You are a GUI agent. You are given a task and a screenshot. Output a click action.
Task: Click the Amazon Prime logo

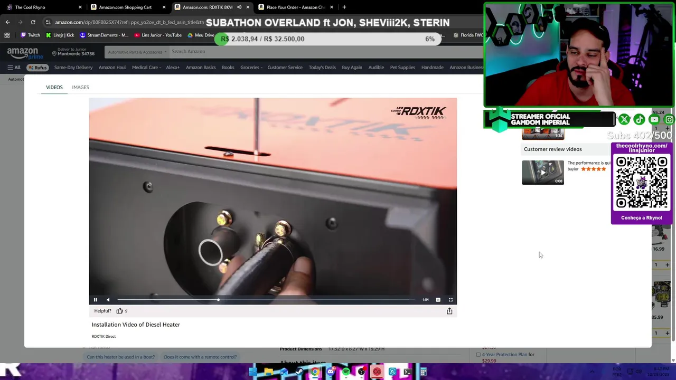tap(25, 53)
